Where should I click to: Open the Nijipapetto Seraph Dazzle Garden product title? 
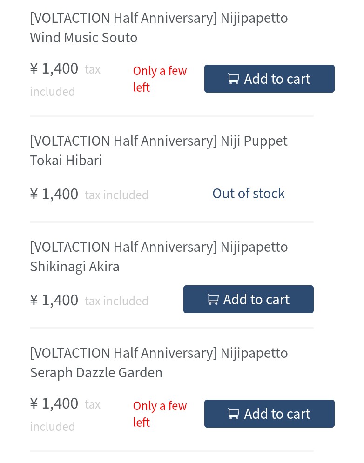point(159,362)
